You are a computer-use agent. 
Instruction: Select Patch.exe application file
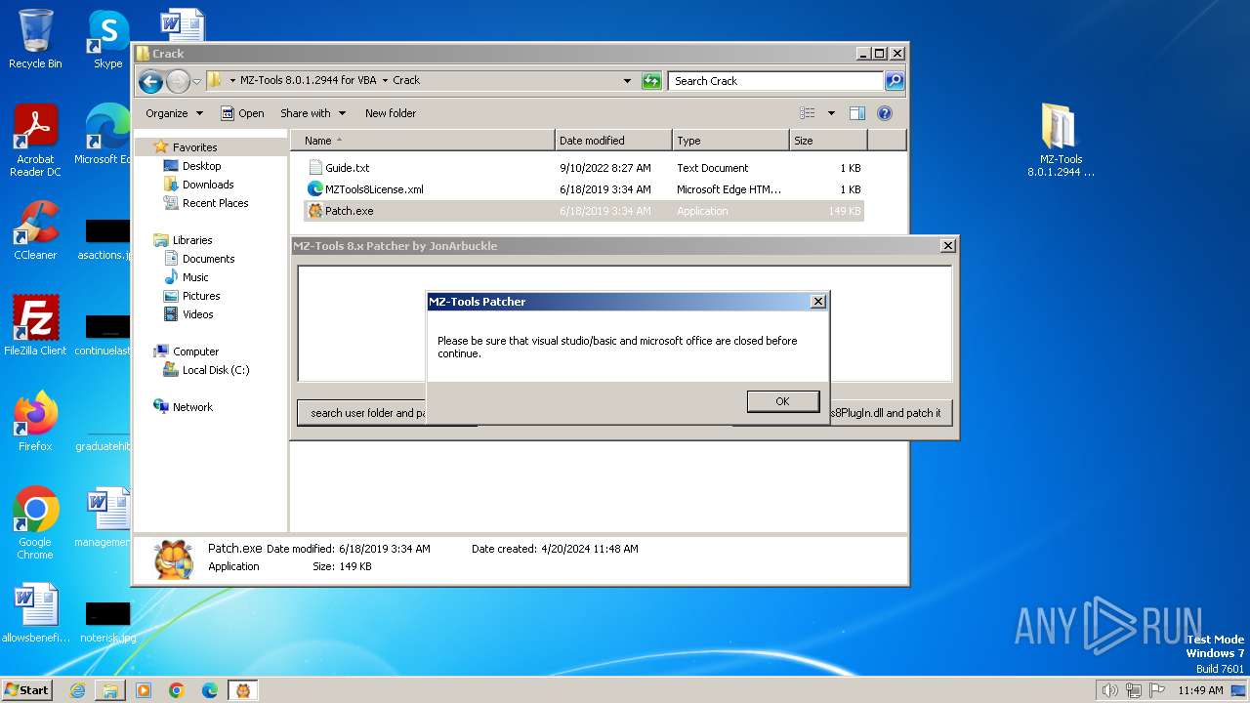(x=583, y=211)
